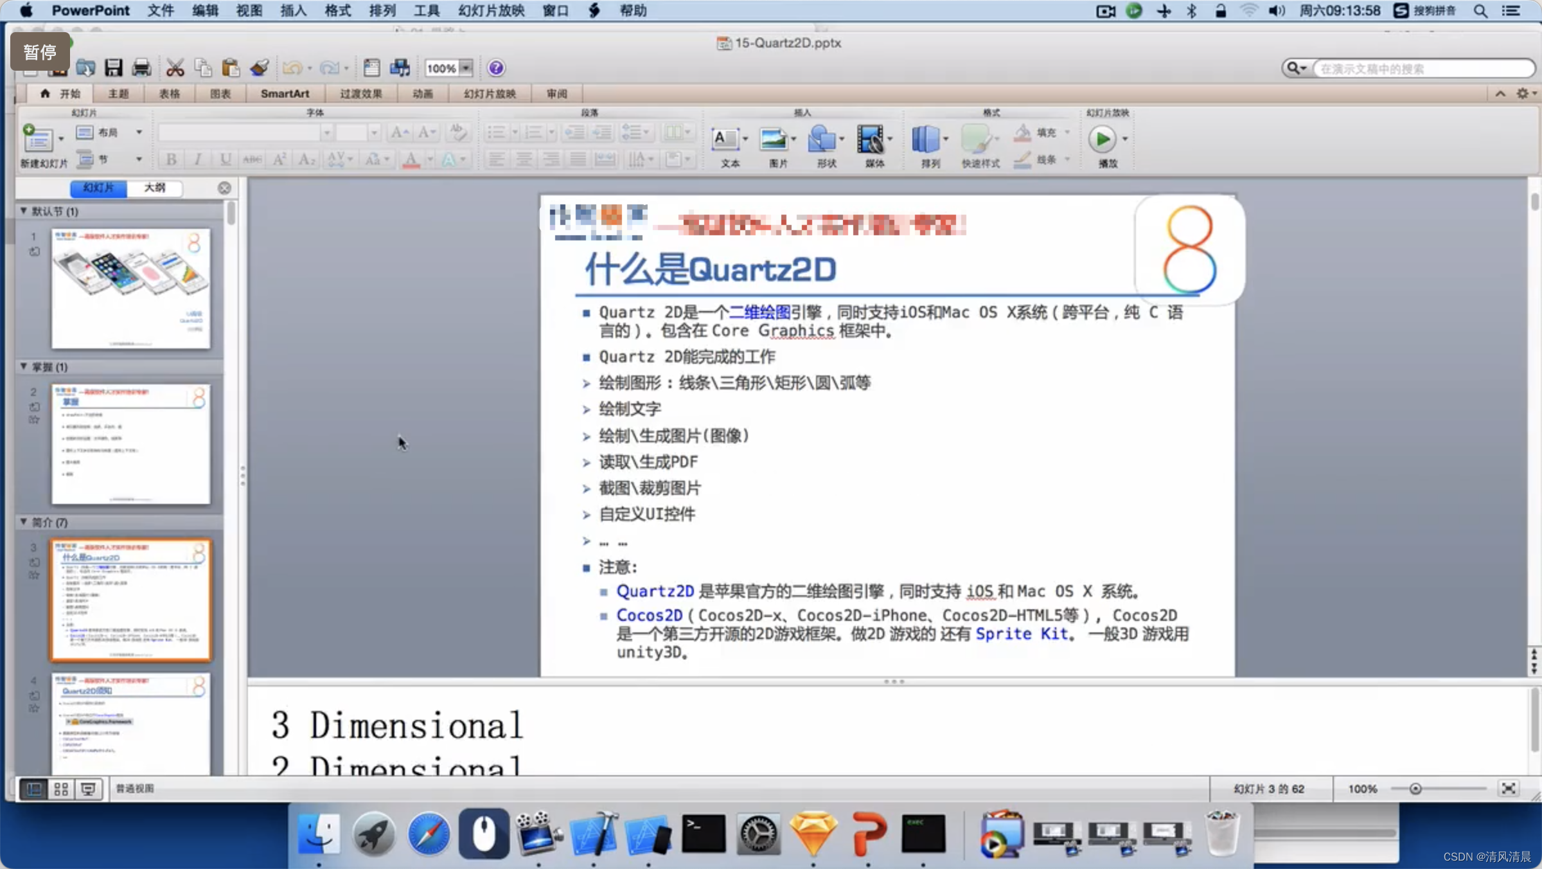Click the Undo arrow icon
This screenshot has height=869, width=1542.
click(x=292, y=67)
